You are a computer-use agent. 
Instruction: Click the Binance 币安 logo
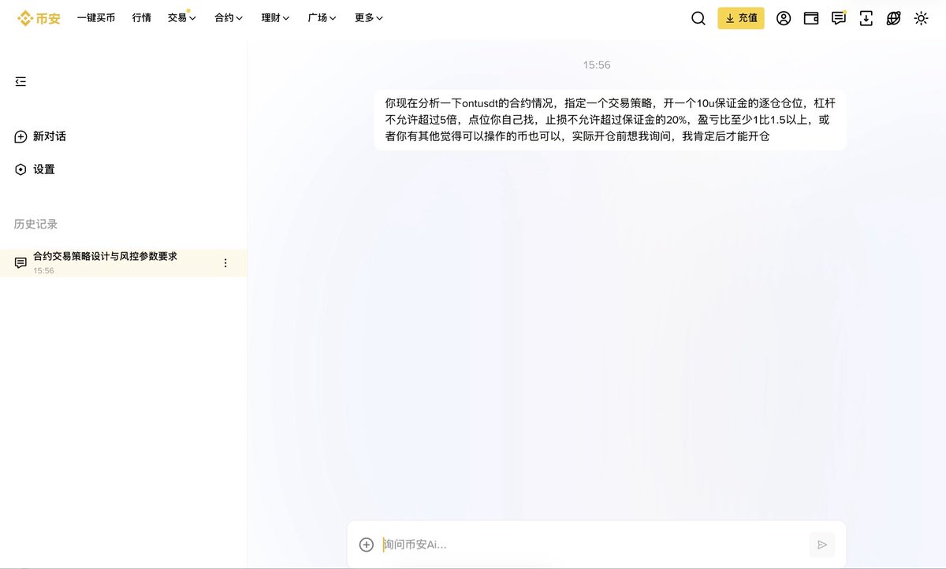(37, 17)
